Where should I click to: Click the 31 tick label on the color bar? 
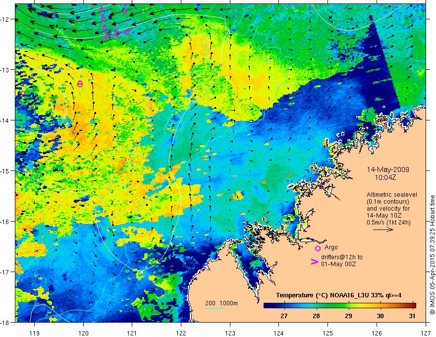(x=412, y=316)
